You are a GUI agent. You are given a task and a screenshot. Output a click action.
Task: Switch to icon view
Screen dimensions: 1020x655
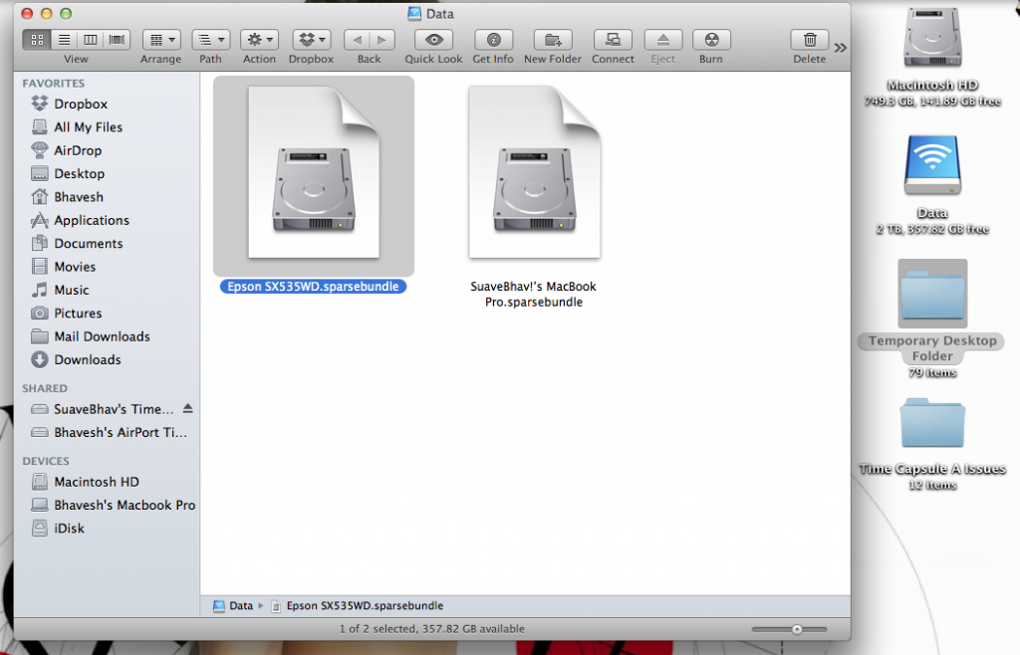coord(37,40)
